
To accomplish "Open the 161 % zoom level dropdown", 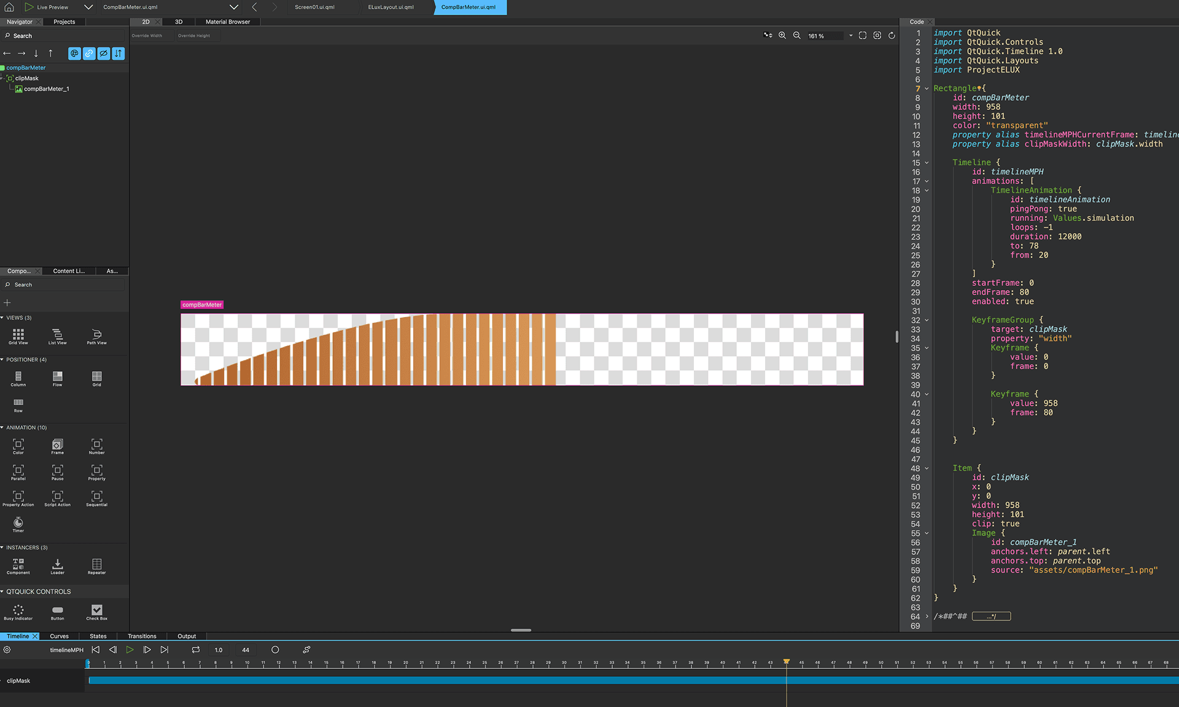I will point(850,36).
